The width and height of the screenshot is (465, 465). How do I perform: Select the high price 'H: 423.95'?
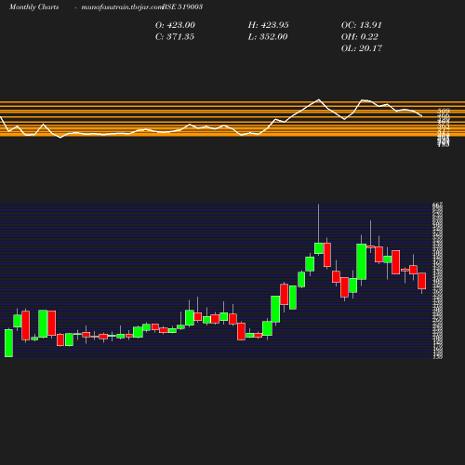269,25
